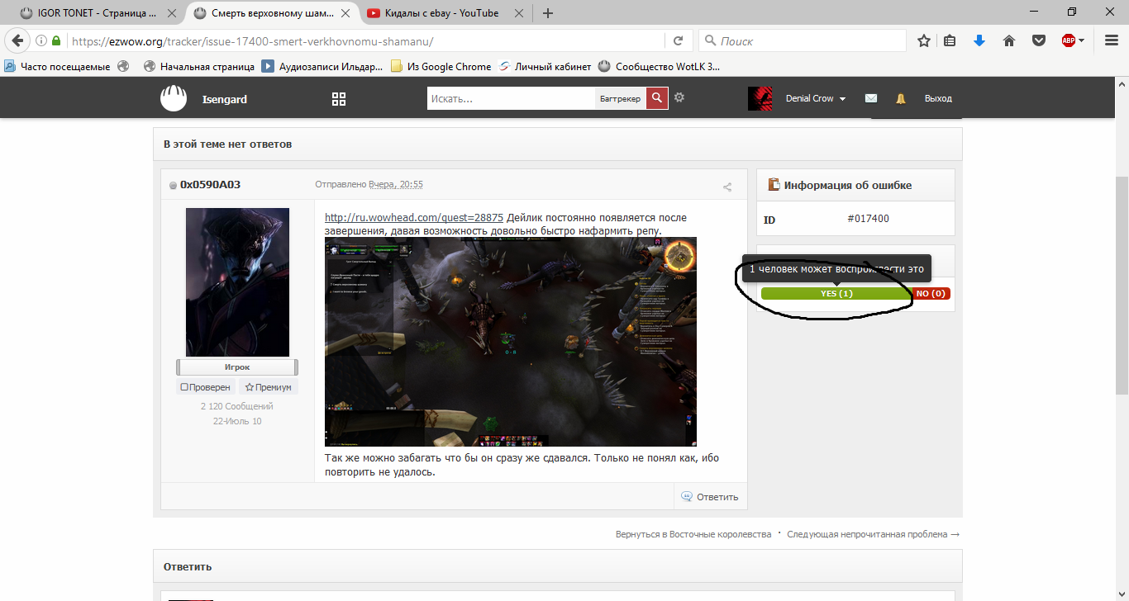Image resolution: width=1129 pixels, height=601 pixels.
Task: Click the Отправлено Вчера, 20:55 timestamp
Action: point(369,185)
